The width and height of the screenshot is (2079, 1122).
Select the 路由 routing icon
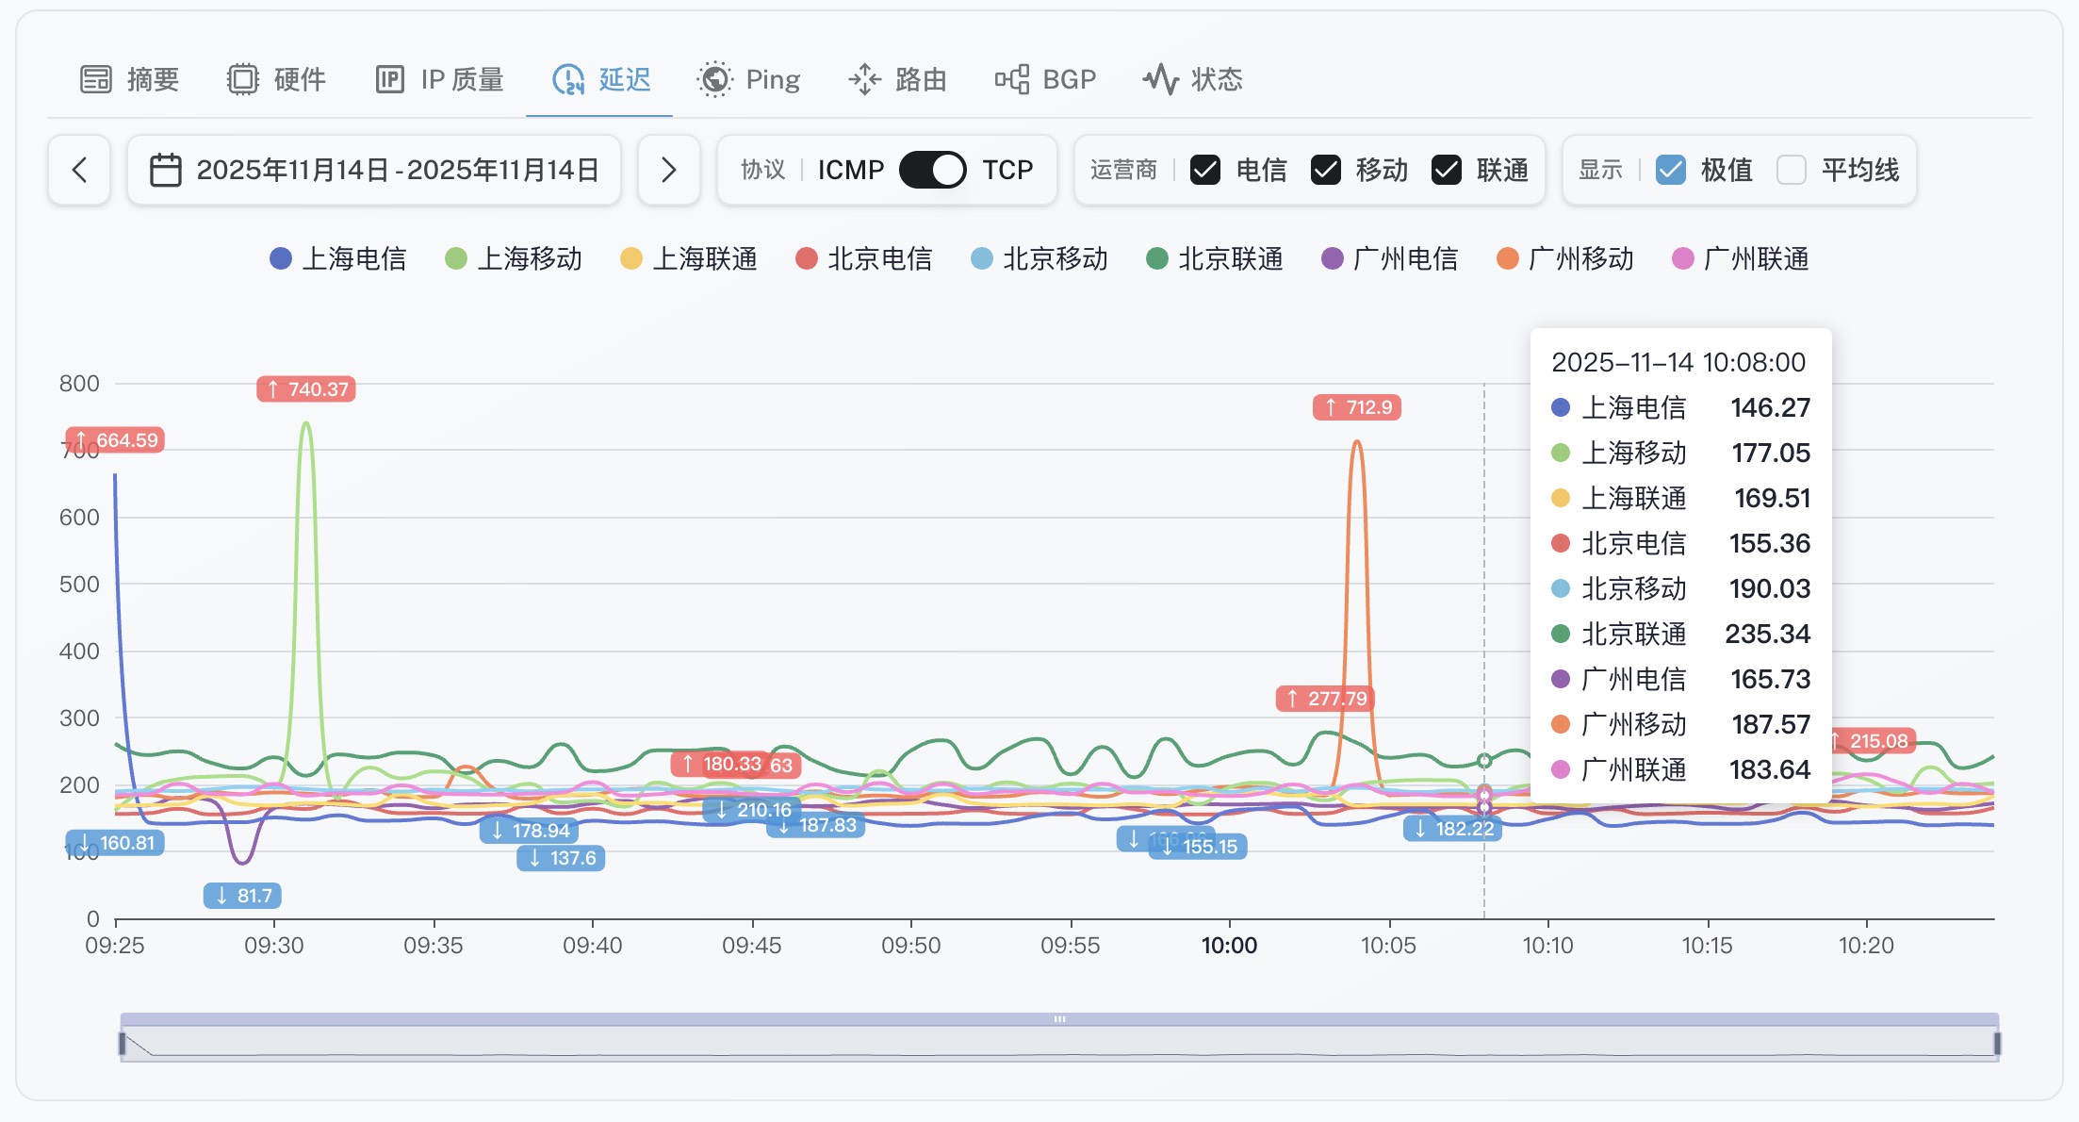pyautogui.click(x=864, y=79)
